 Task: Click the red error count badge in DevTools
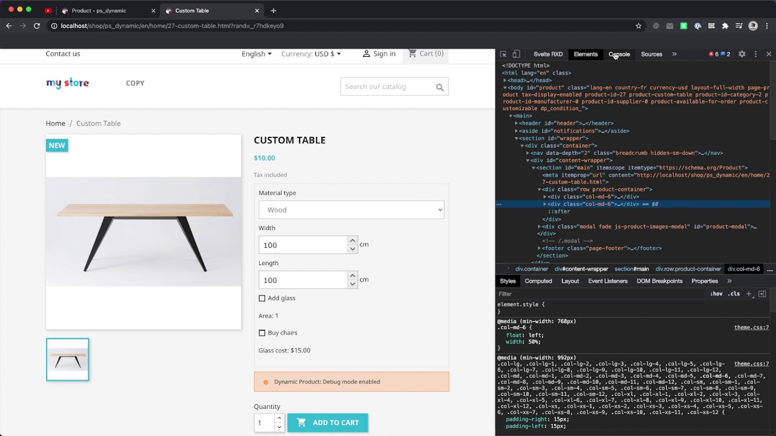(x=714, y=54)
